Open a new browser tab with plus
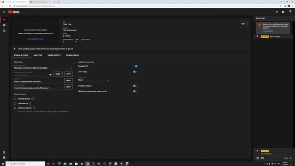This screenshot has width=295, height=166. [x=59, y=2]
